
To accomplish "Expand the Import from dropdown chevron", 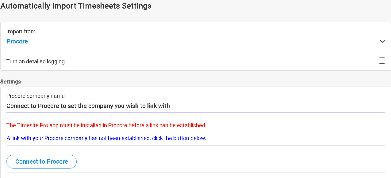I will pos(382,41).
